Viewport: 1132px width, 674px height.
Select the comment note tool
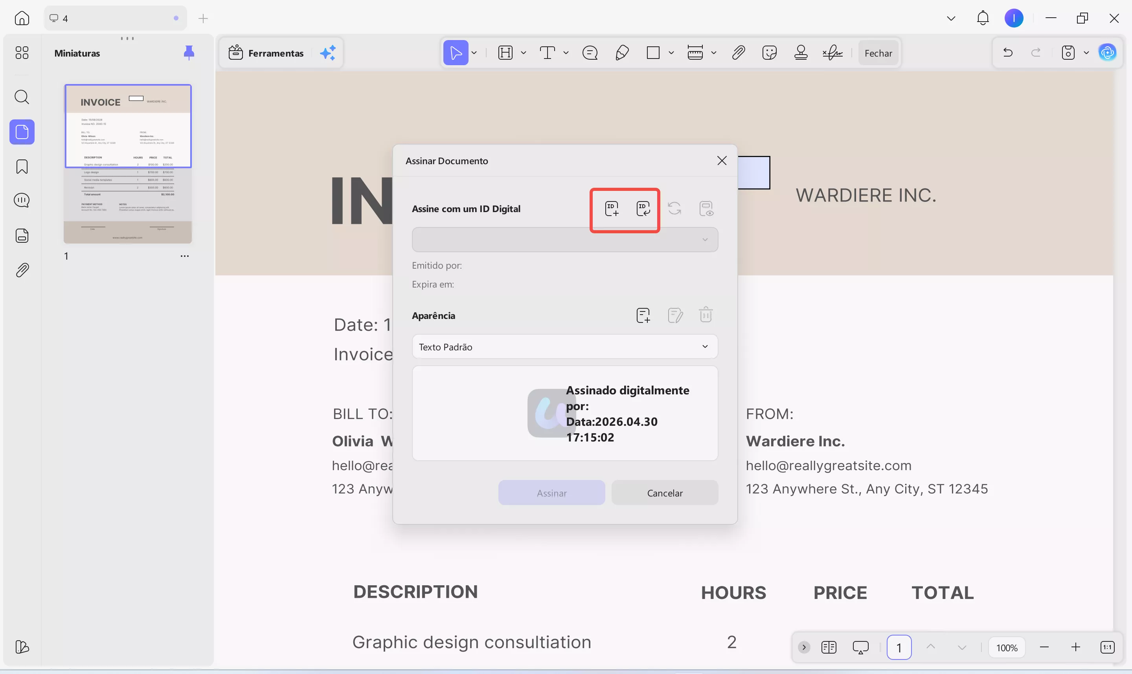click(x=590, y=53)
